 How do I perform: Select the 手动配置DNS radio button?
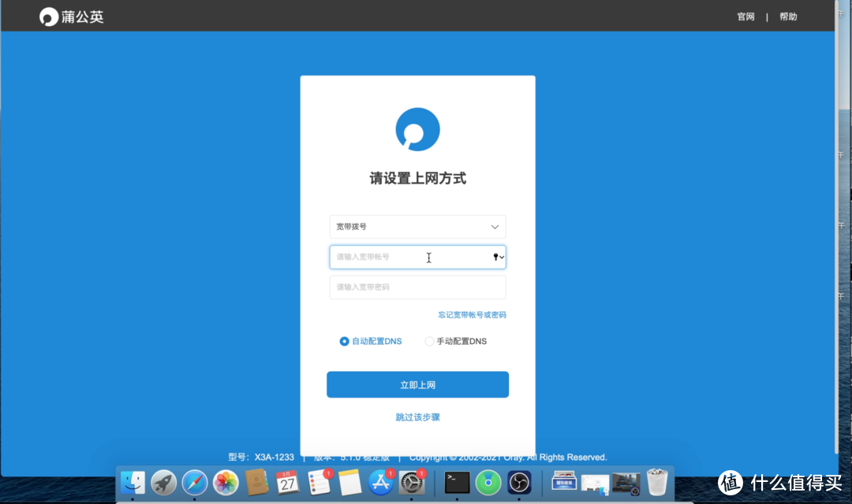(x=428, y=341)
